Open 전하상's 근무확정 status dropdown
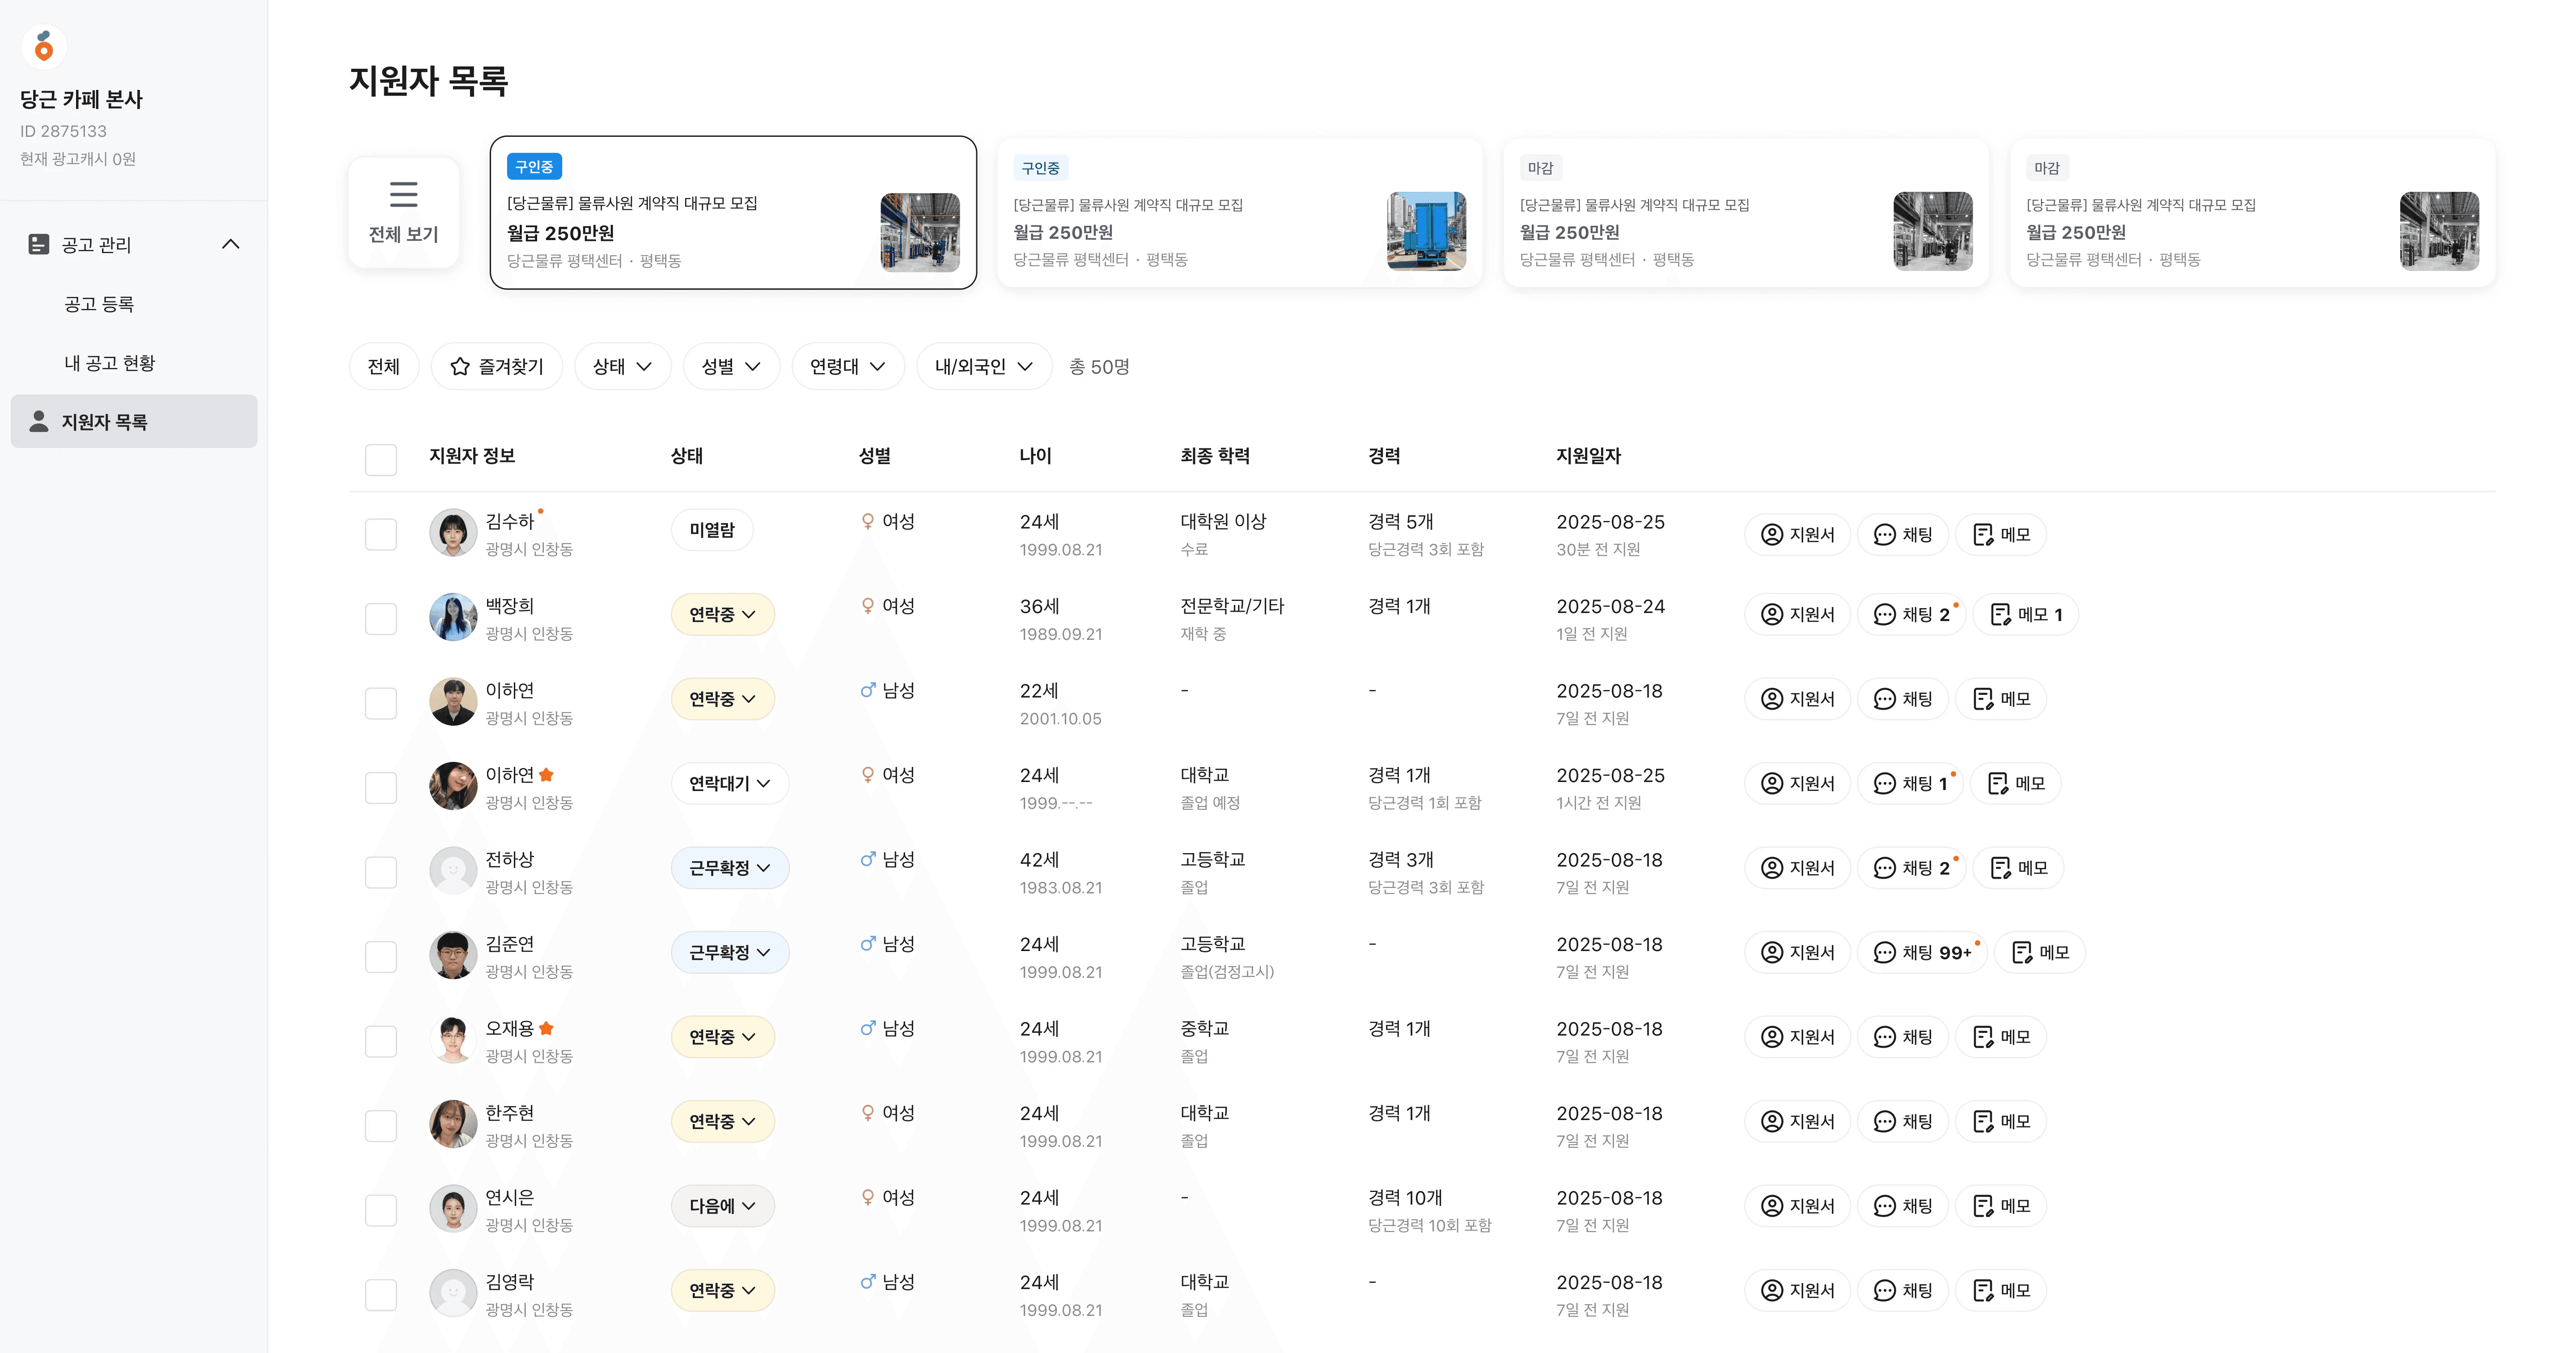This screenshot has width=2576, height=1353. (729, 868)
